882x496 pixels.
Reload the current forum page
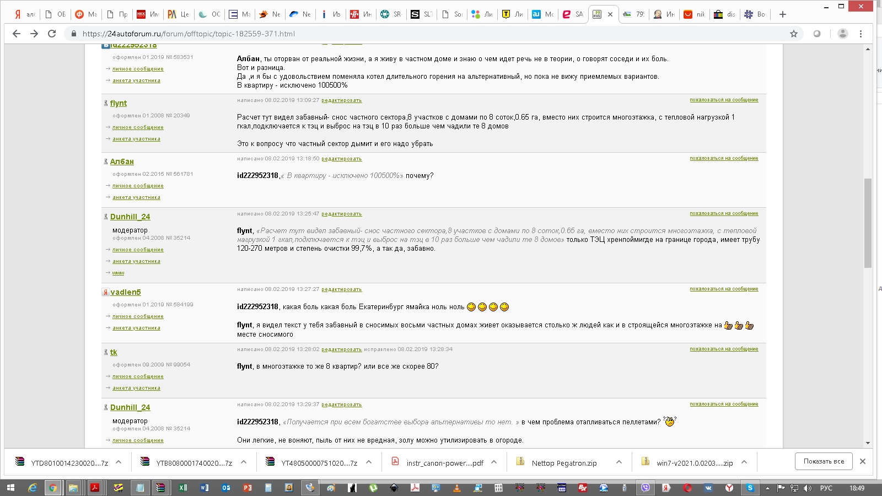pyautogui.click(x=52, y=34)
